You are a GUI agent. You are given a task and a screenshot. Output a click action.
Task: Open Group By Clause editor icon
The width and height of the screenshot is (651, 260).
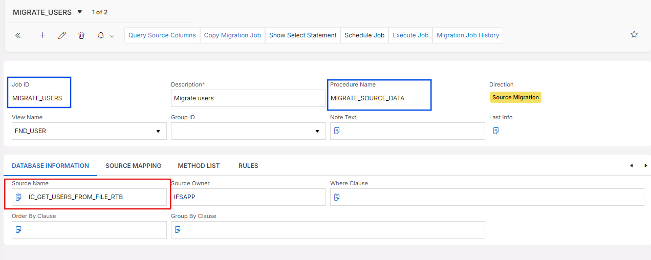178,229
